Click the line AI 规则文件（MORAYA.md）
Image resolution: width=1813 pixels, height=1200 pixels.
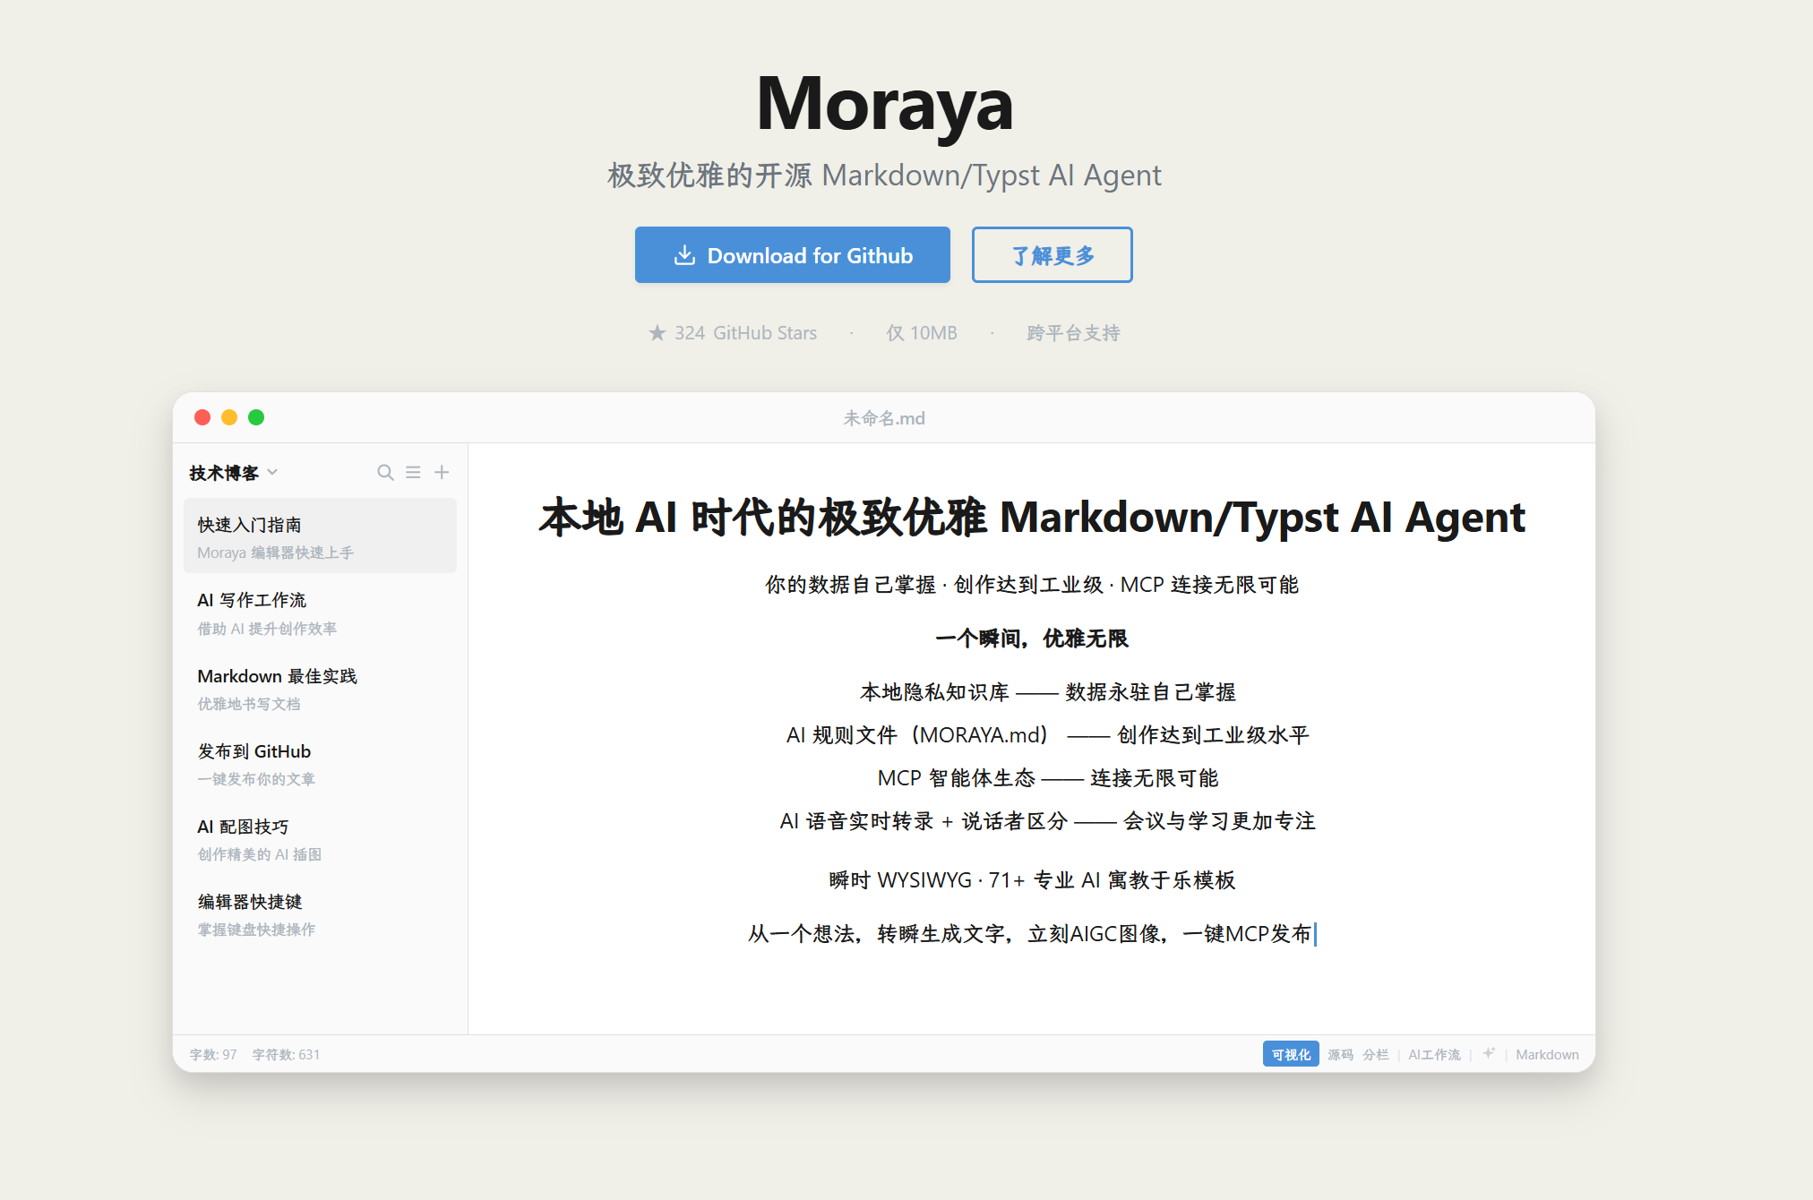pos(1047,735)
